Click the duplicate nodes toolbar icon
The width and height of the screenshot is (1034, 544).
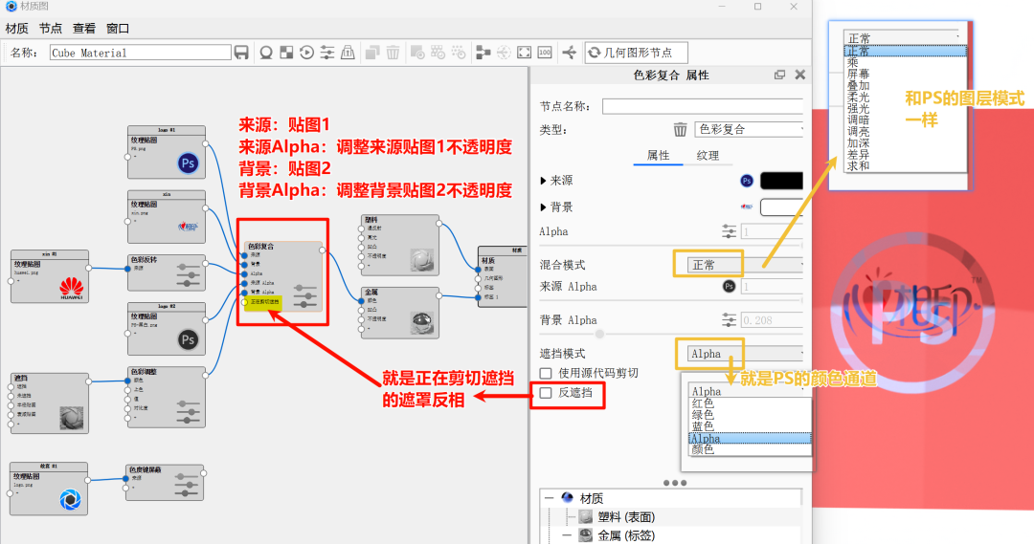click(372, 53)
